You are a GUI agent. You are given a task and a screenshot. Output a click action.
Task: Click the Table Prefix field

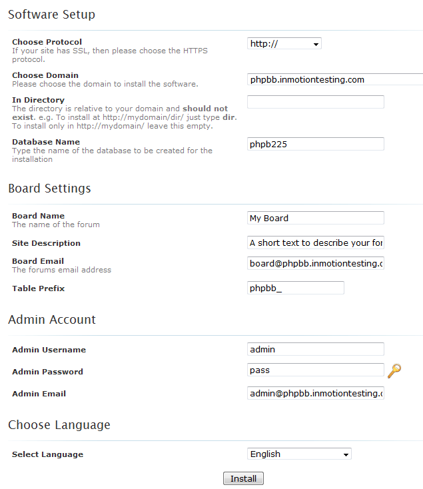(296, 288)
